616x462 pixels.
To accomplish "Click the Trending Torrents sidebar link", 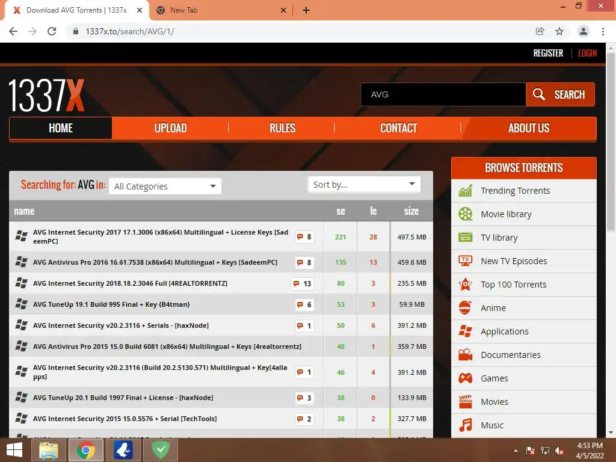I will 515,191.
